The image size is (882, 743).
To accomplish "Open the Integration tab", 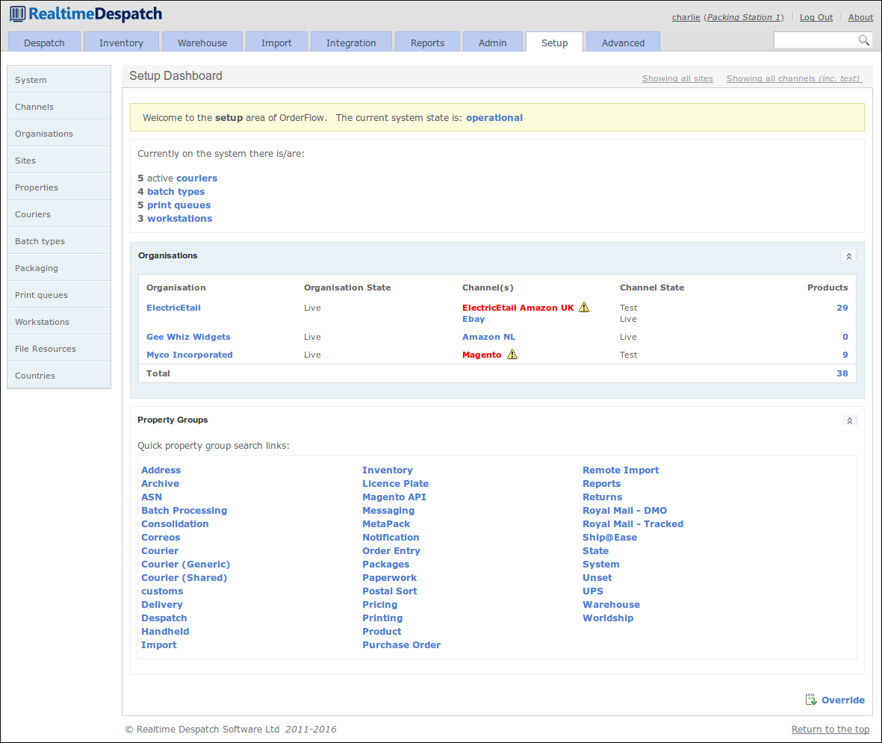I will 351,42.
